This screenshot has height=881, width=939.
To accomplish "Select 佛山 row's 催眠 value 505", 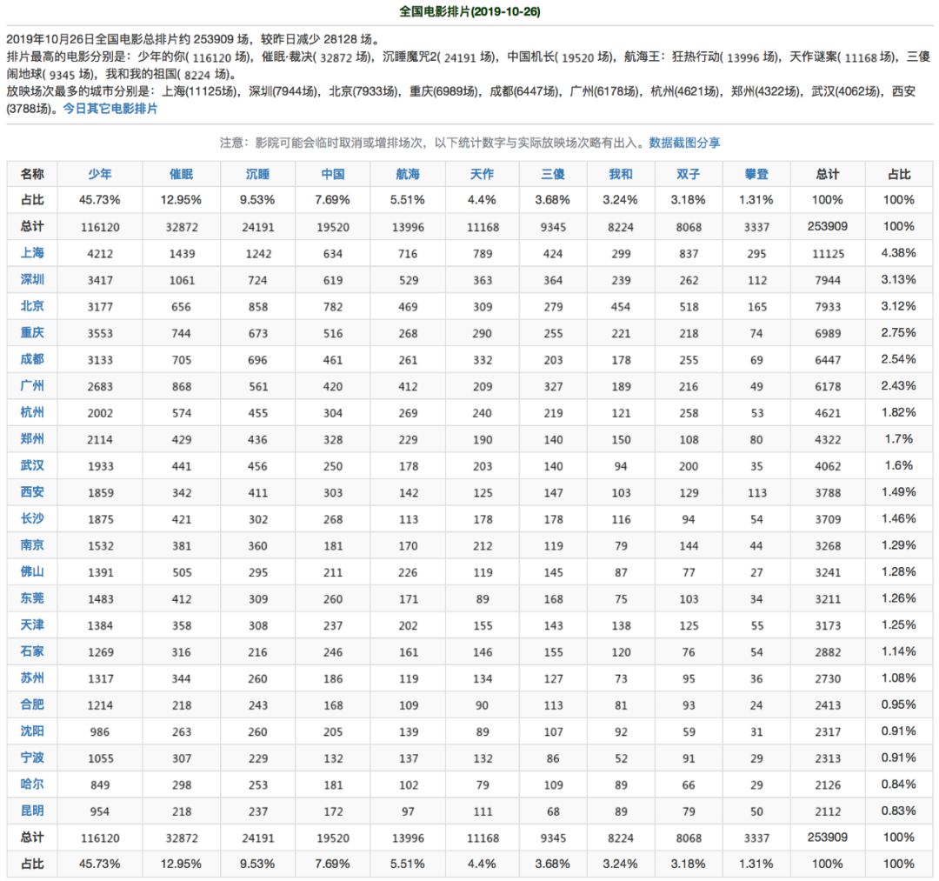I will 182,572.
